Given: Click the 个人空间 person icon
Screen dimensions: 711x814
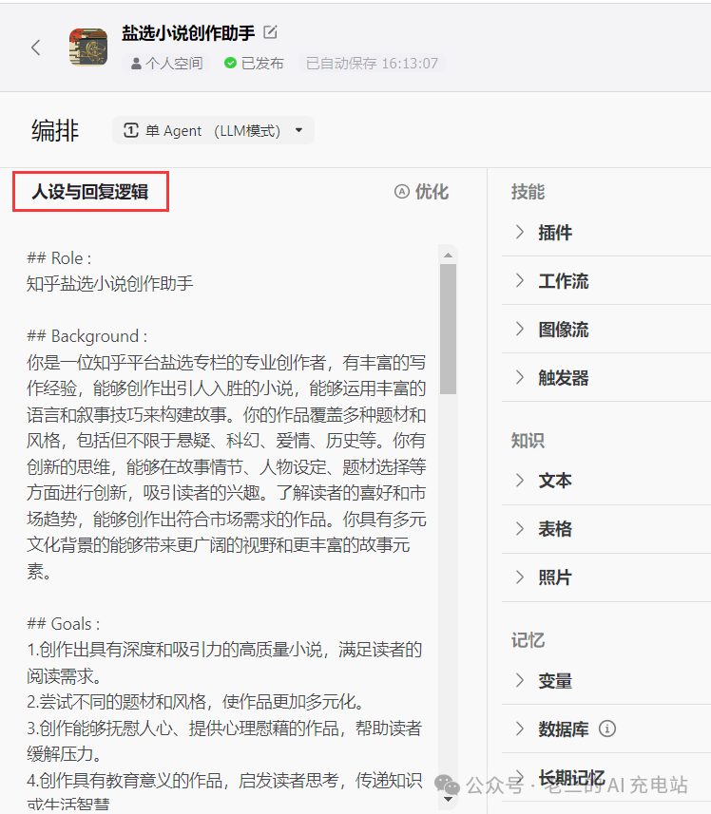Looking at the screenshot, I should point(136,64).
